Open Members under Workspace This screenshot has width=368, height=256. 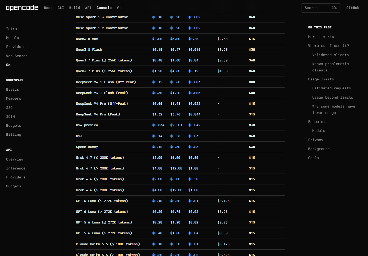click(x=14, y=98)
